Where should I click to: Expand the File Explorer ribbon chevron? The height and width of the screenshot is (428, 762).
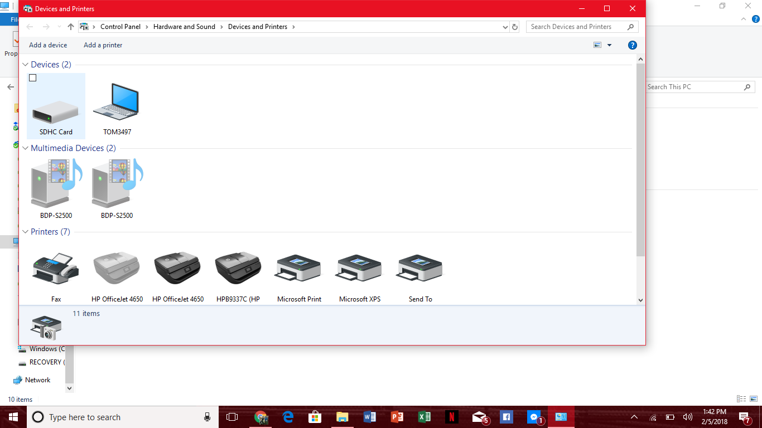[743, 19]
